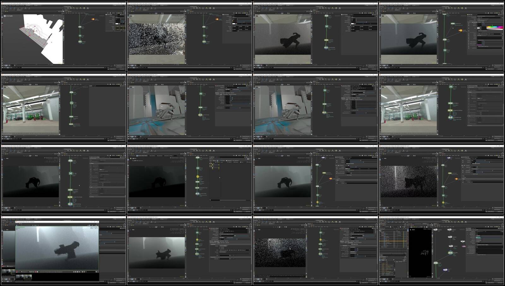Expand the last collapsed scene graph tree row
The height and width of the screenshot is (286, 505).
click(x=382, y=246)
